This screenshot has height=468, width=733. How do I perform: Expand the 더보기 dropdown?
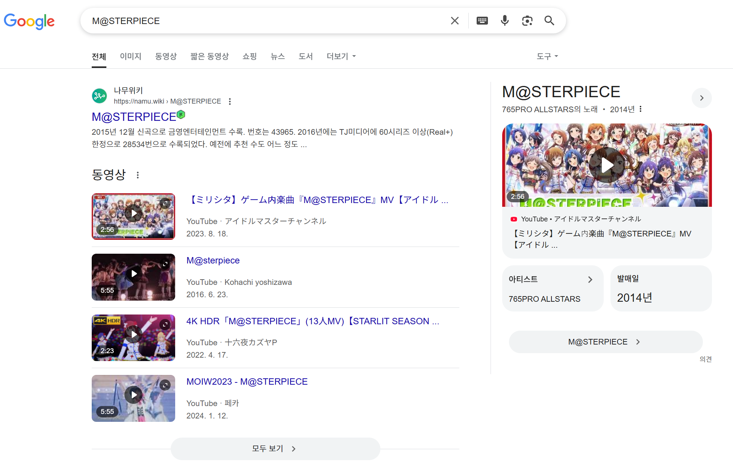pos(341,56)
